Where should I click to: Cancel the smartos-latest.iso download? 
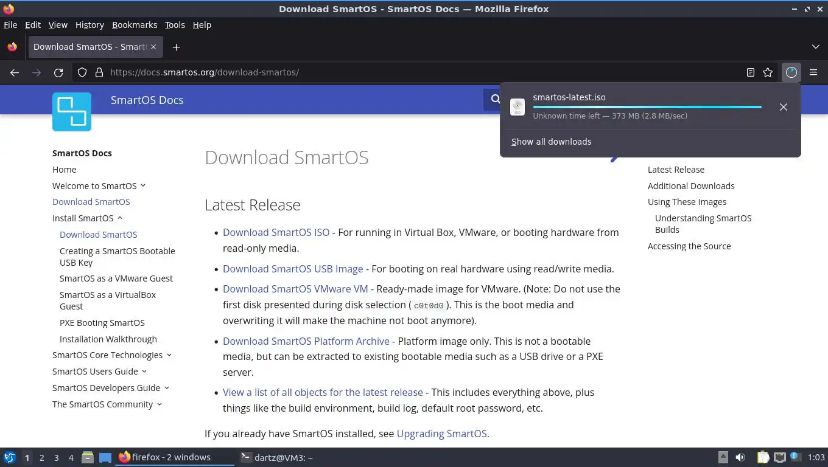[x=784, y=107]
